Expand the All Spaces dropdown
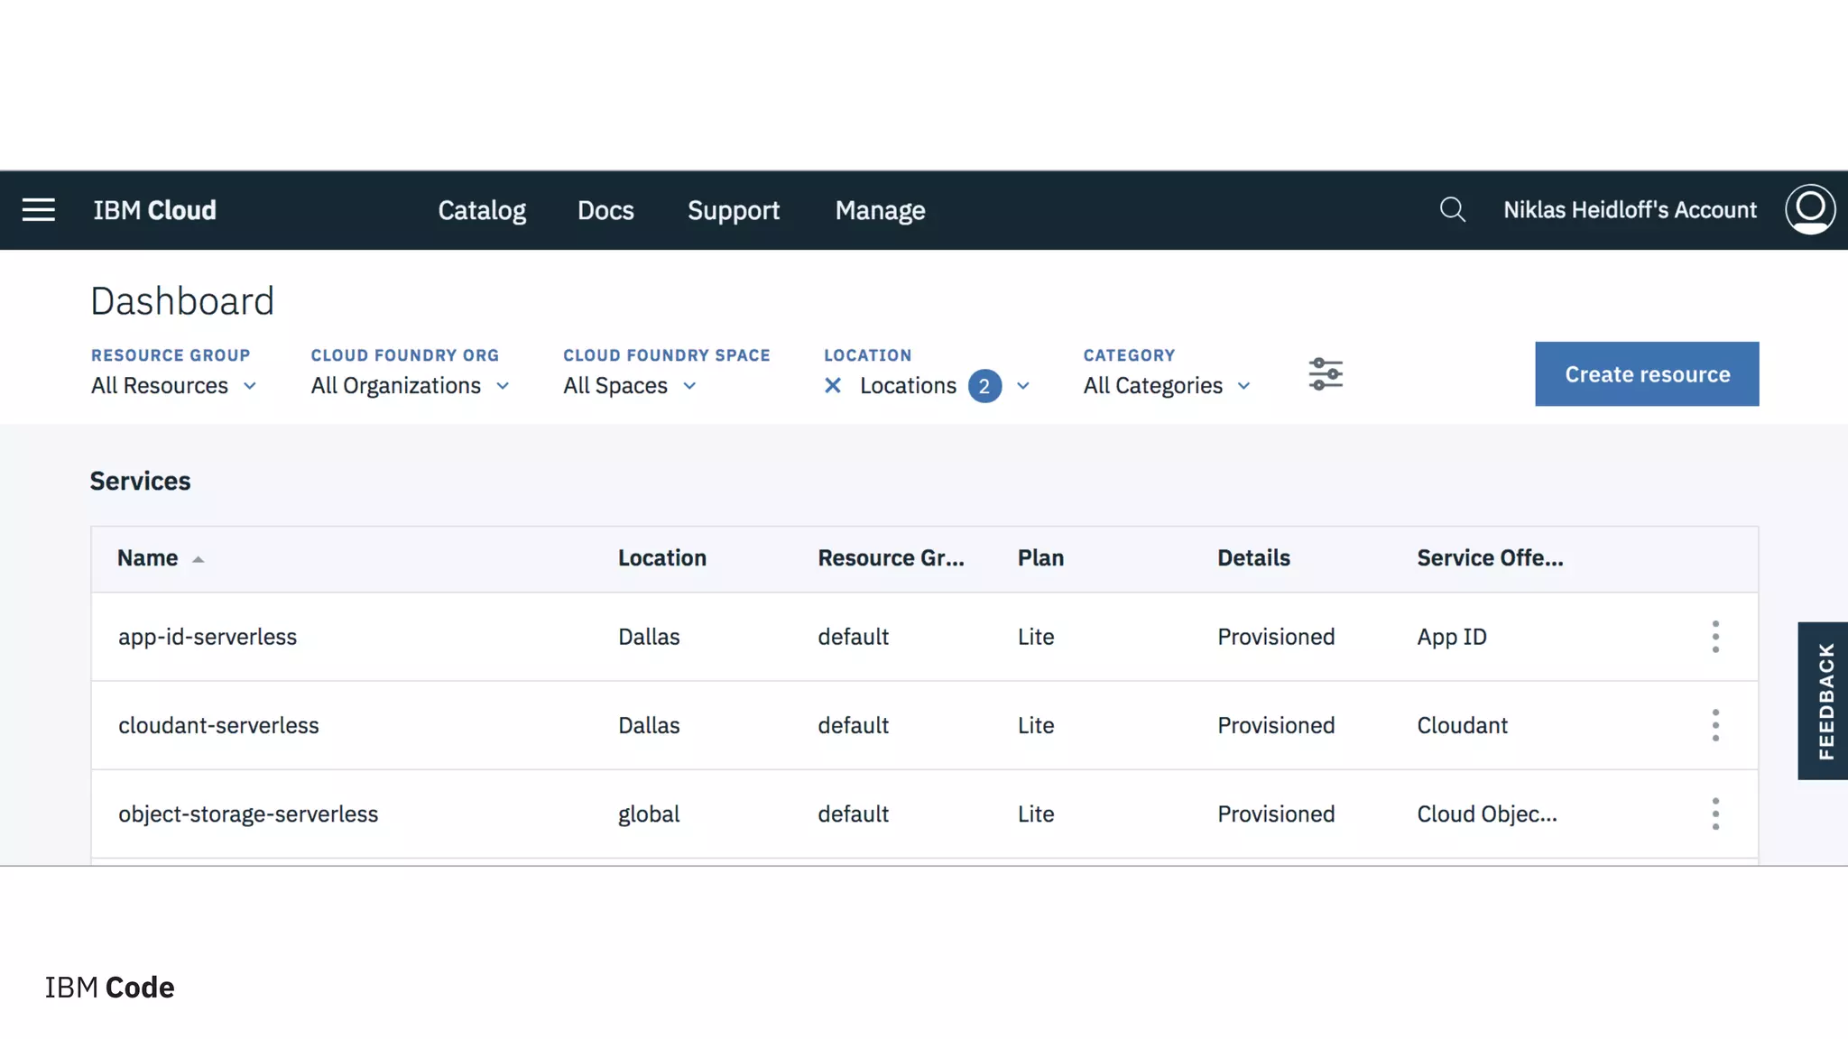 [x=629, y=386]
